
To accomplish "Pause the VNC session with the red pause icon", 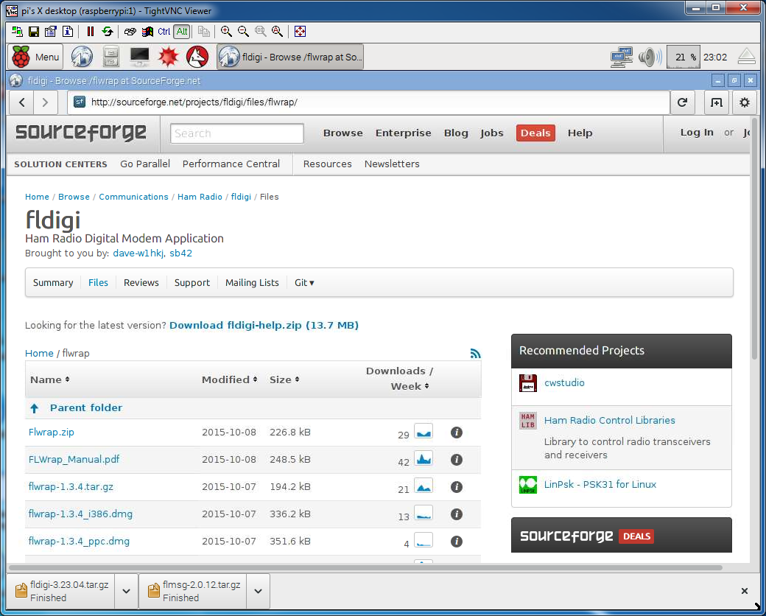I will click(x=91, y=32).
